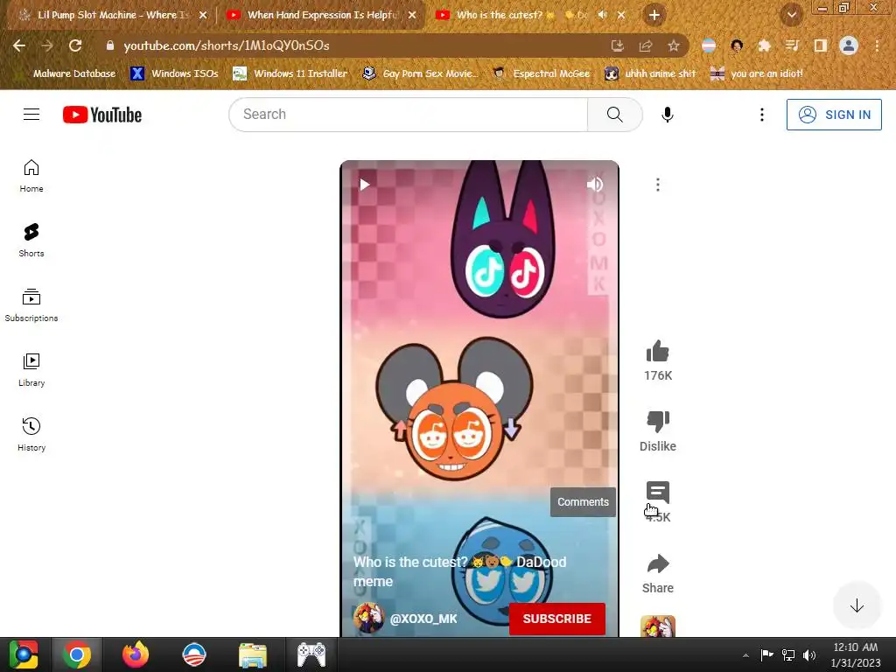Open the Malware Database bookmark
Viewport: 896px width, 672px height.
[73, 73]
